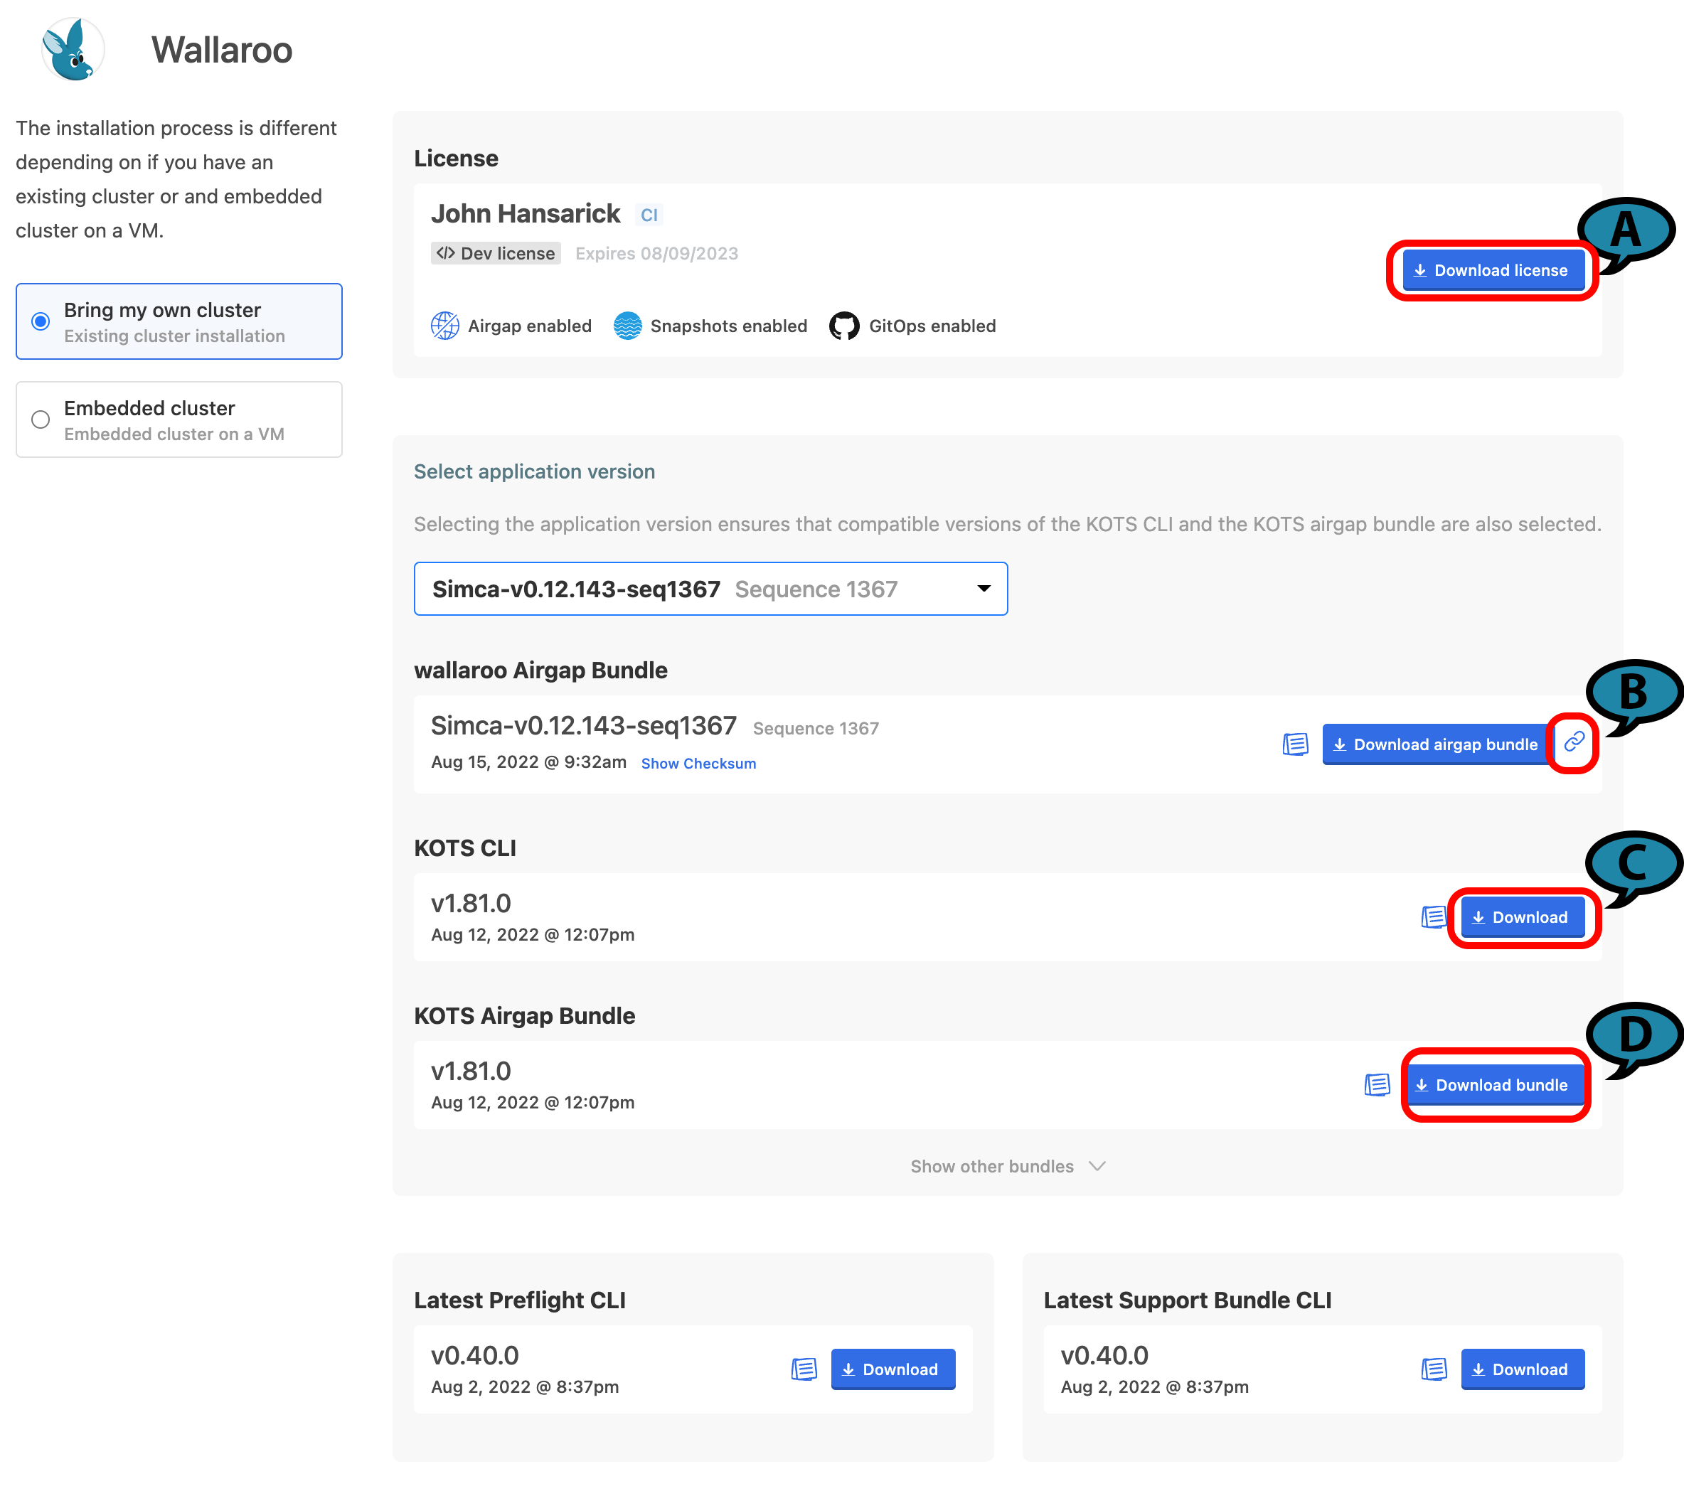Open the application version dropdown
Viewport: 1684px width, 1486px height.
tap(710, 589)
